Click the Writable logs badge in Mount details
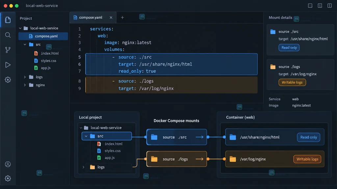The width and height of the screenshot is (337, 189). tap(292, 82)
